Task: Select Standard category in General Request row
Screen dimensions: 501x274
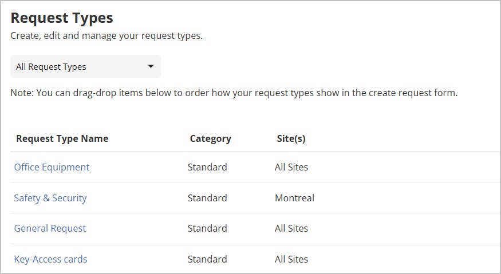Action: coord(207,228)
